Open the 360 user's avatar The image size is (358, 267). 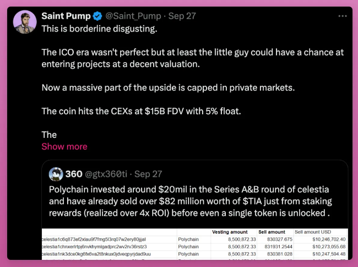[56, 174]
